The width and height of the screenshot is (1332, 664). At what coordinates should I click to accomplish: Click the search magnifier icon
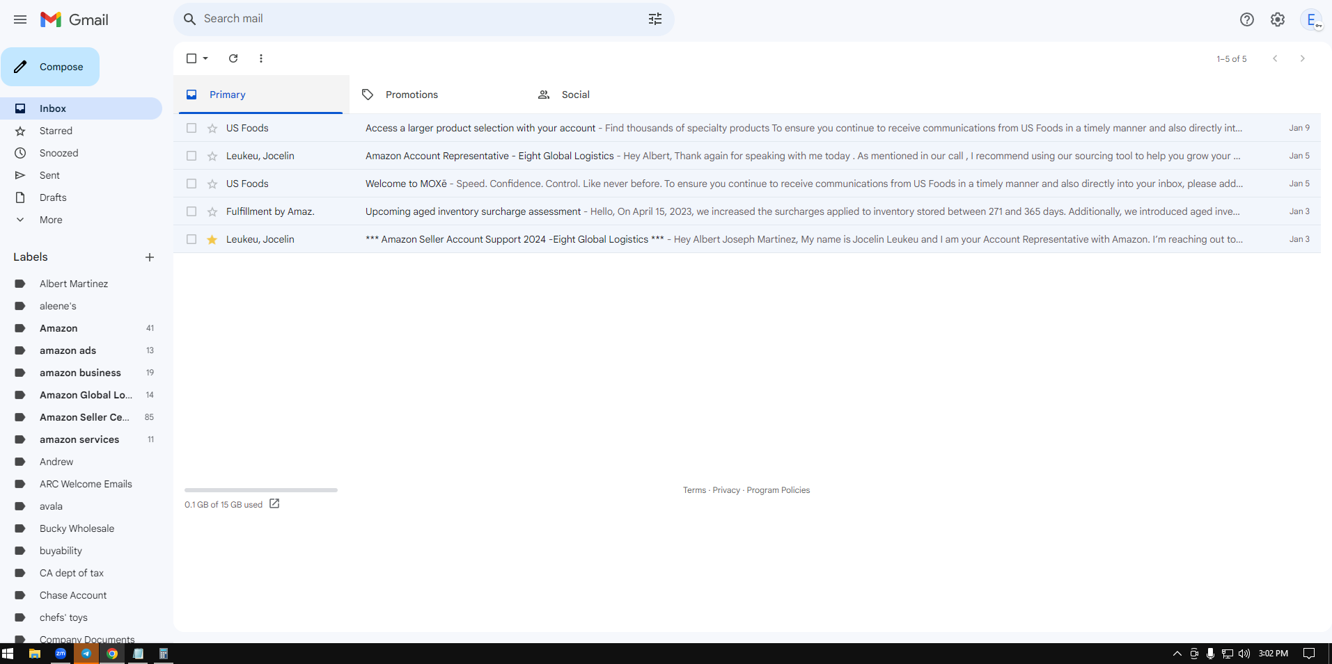click(x=189, y=19)
